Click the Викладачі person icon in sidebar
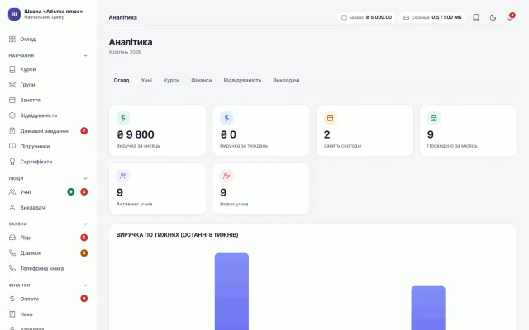The width and height of the screenshot is (529, 330). click(12, 207)
